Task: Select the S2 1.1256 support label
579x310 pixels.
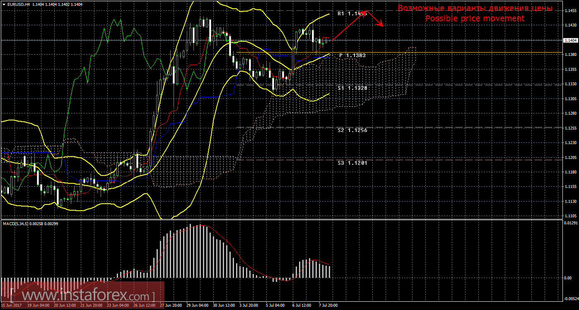Action: point(352,130)
